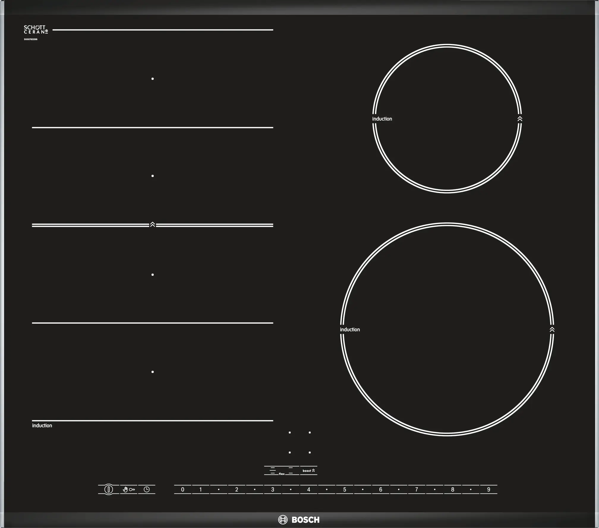Set power level to 8
This screenshot has width=599, height=528.
pyautogui.click(x=453, y=489)
